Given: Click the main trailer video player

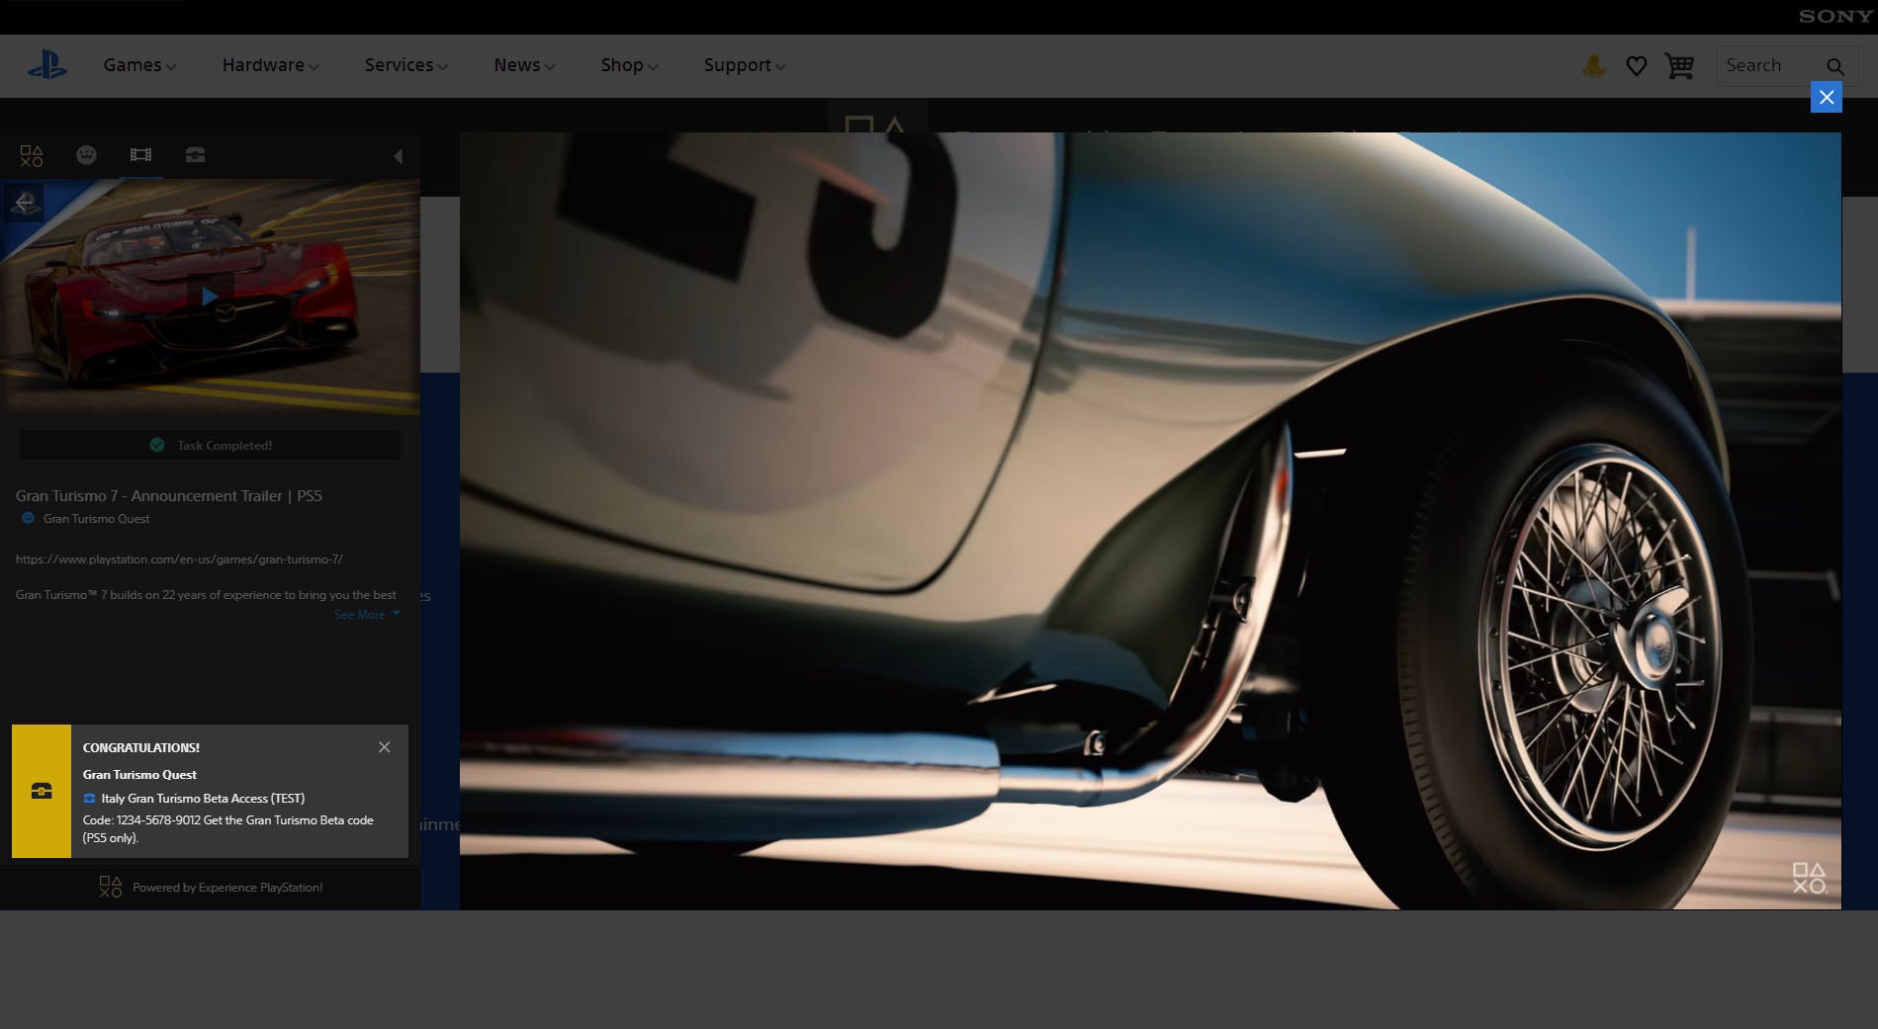Looking at the screenshot, I should click(1150, 521).
